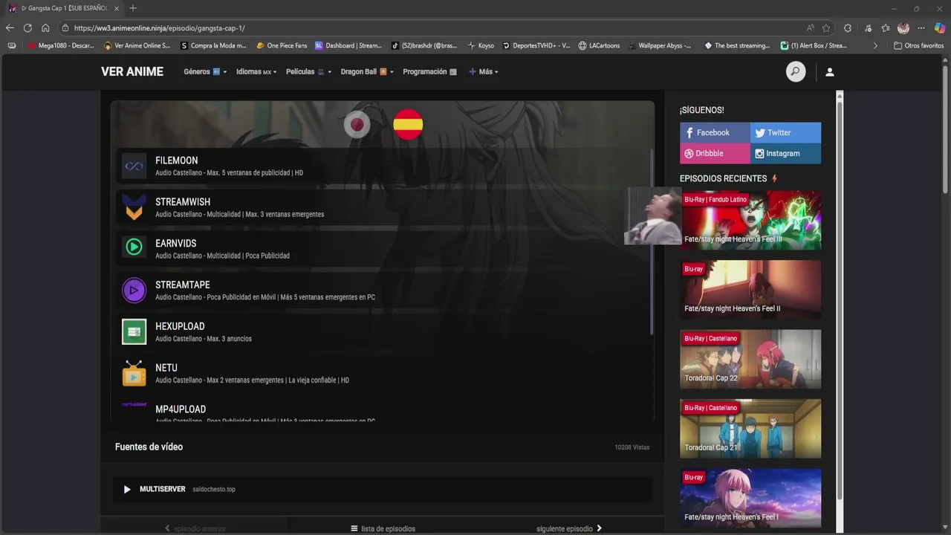Open the Programación menu item
Image resolution: width=951 pixels, height=535 pixels.
tap(429, 72)
